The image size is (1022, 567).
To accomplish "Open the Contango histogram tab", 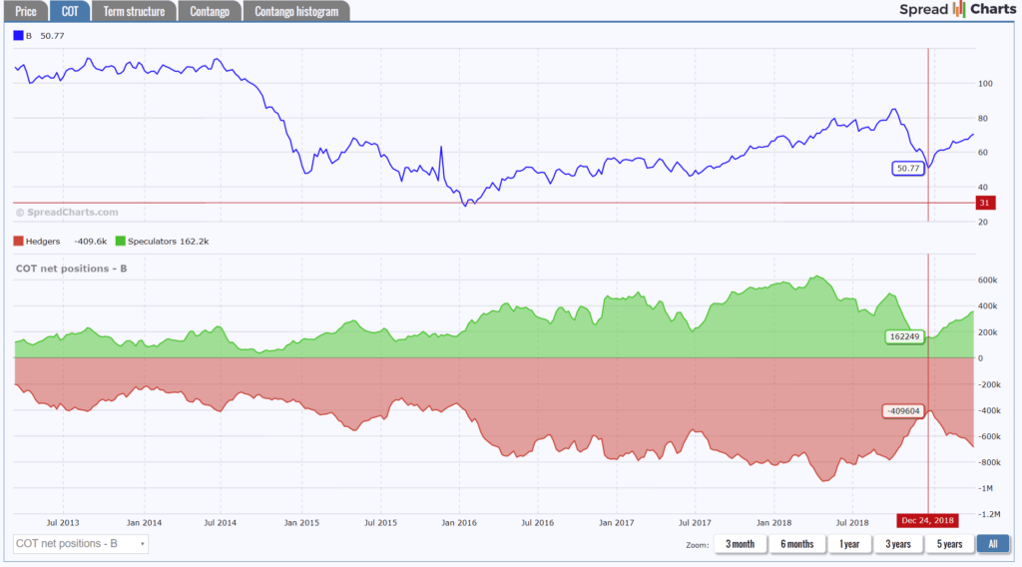I will coord(296,11).
